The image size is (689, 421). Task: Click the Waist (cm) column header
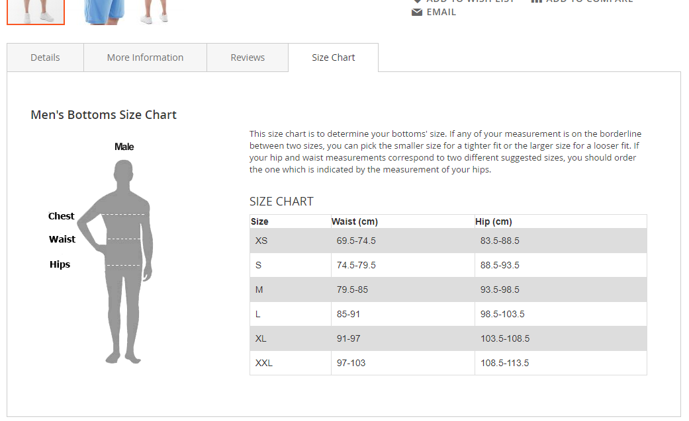coord(355,221)
